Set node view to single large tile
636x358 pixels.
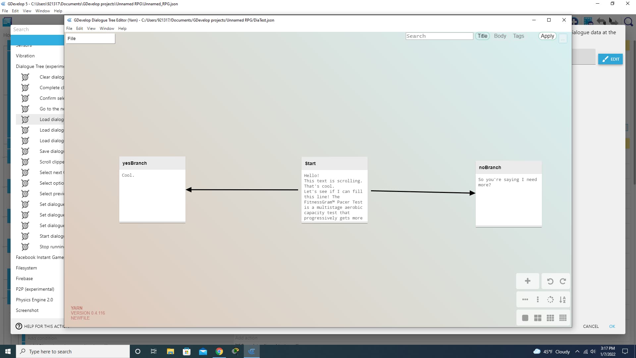[525, 318]
